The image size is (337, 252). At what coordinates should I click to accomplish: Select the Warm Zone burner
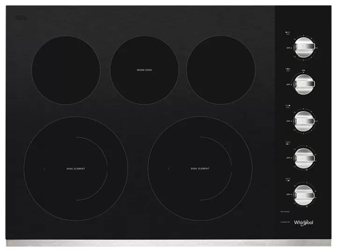point(144,70)
